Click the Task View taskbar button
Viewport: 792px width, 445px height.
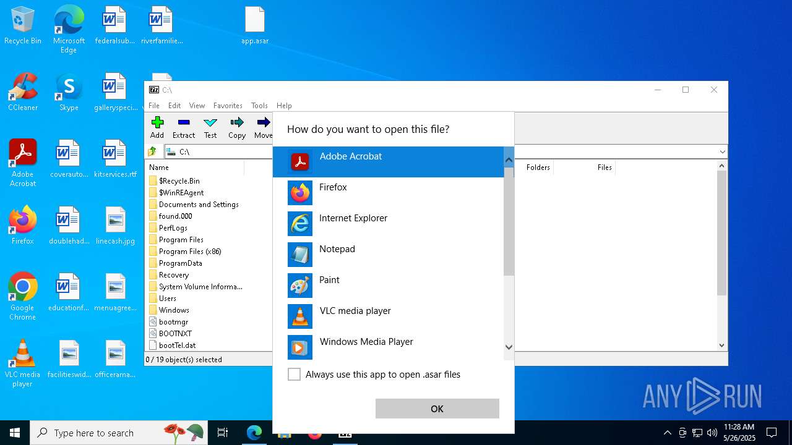[223, 433]
